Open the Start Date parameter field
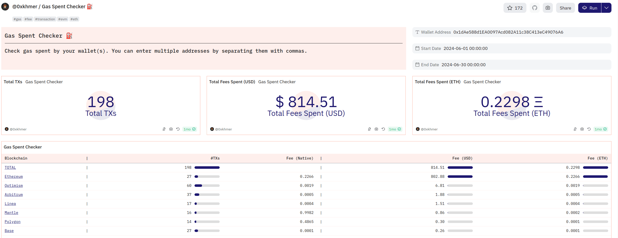The width and height of the screenshot is (618, 238). click(x=512, y=48)
